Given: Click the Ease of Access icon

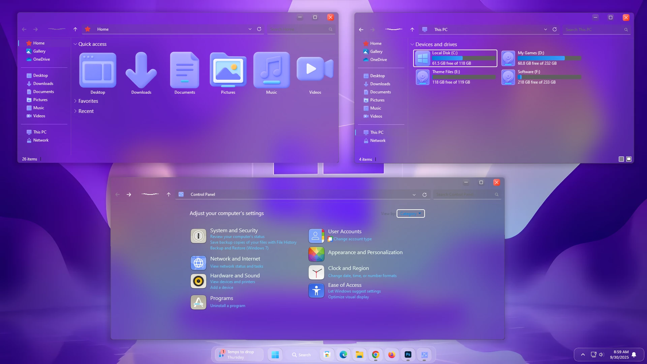Looking at the screenshot, I should coord(316,291).
